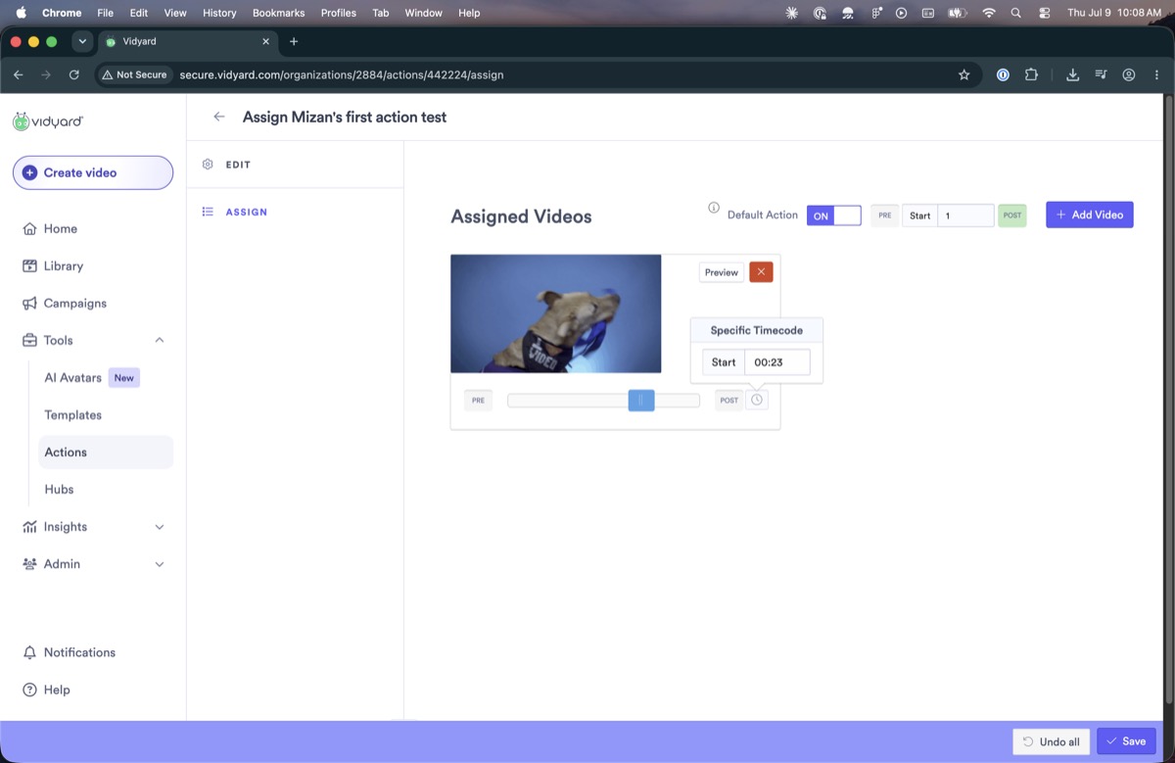Open the Wi-Fi menu in the menu bar
Viewport: 1175px width, 763px height.
[989, 13]
